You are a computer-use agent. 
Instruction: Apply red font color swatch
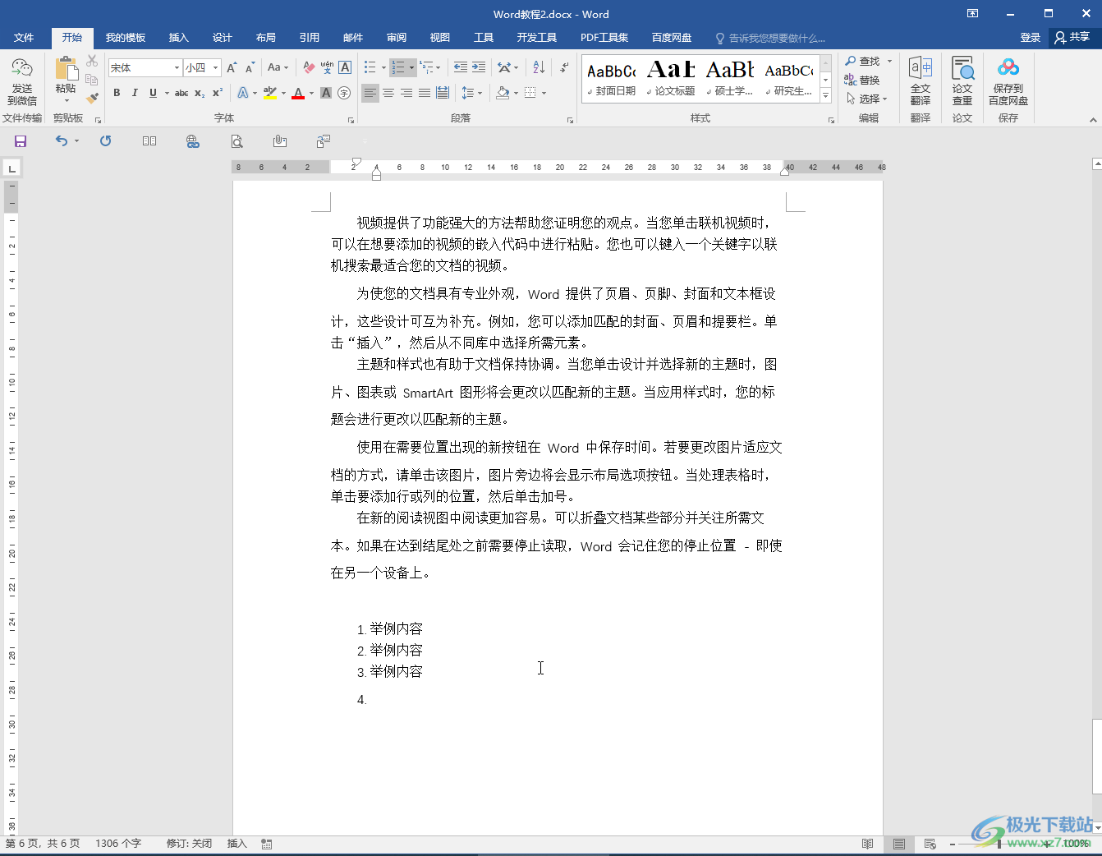pos(298,93)
